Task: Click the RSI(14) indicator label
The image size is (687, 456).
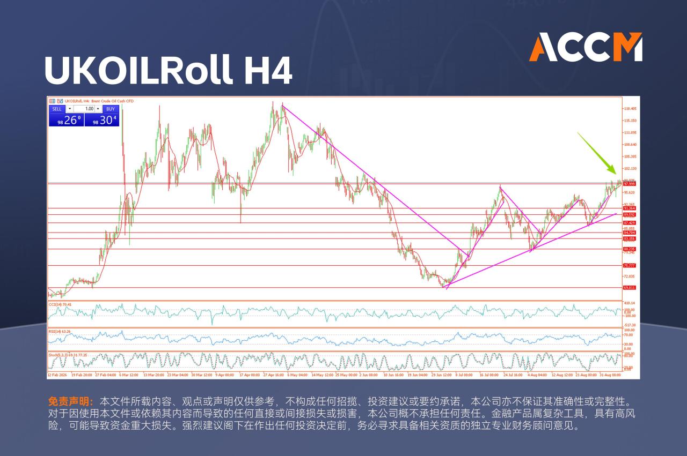Action: pos(60,331)
